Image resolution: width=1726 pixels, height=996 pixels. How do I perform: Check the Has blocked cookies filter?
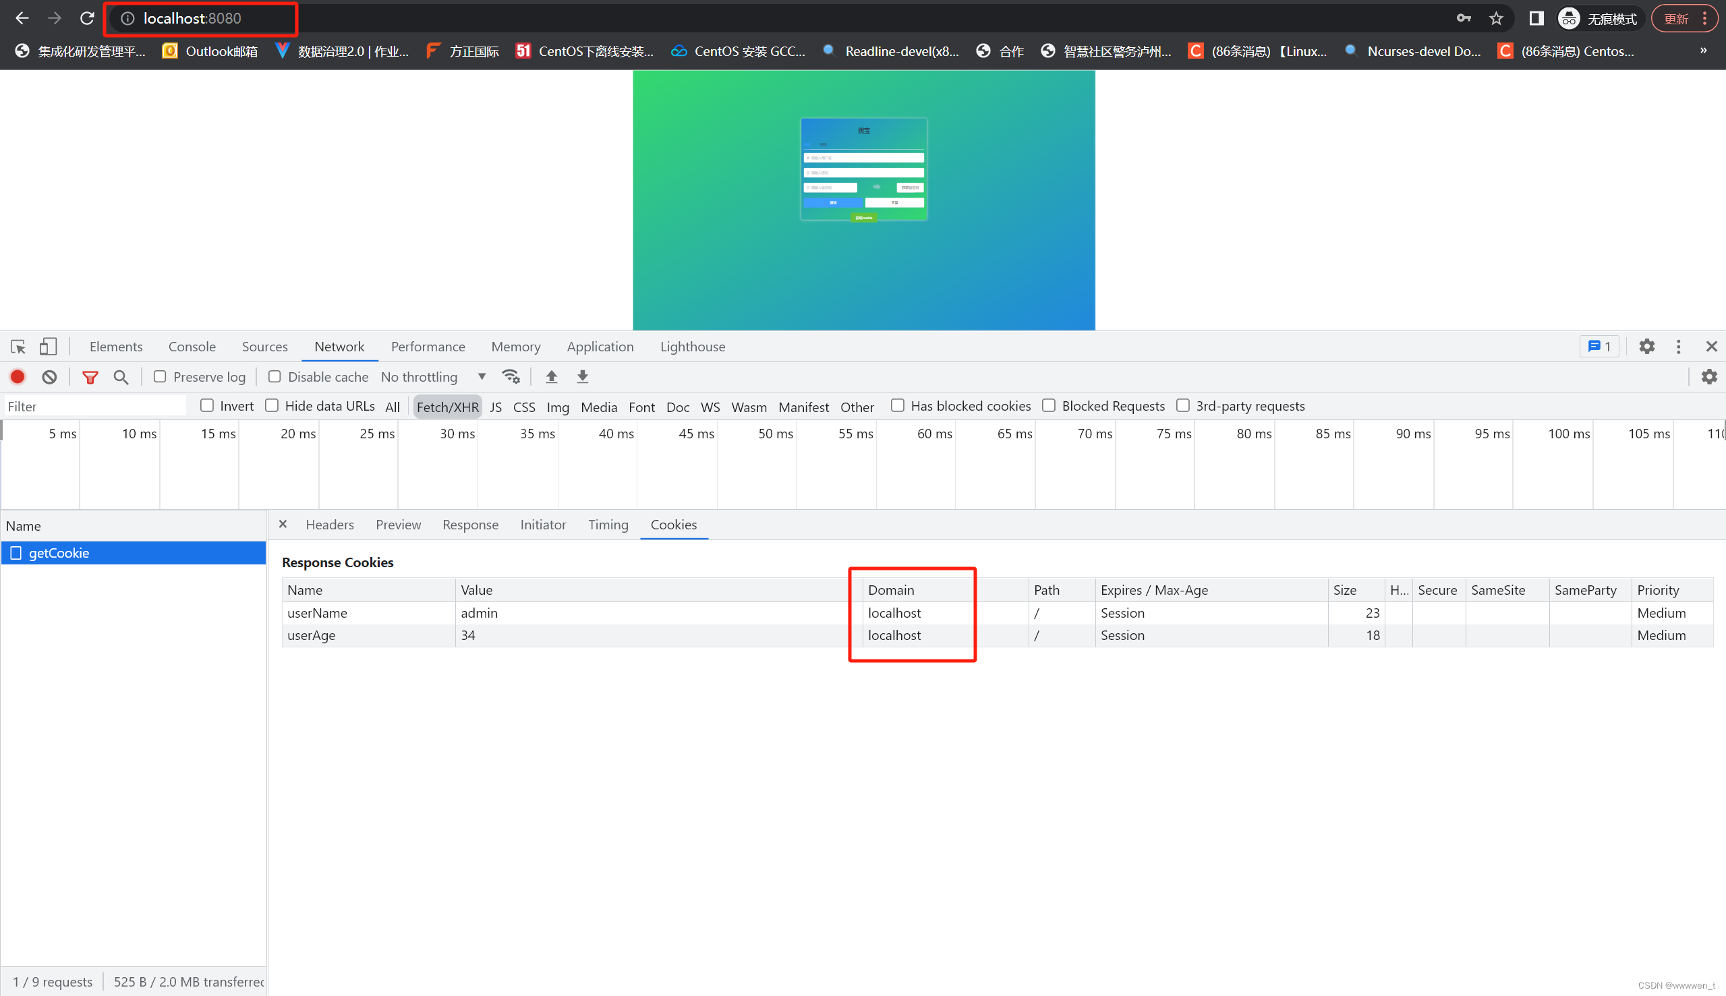tap(898, 405)
